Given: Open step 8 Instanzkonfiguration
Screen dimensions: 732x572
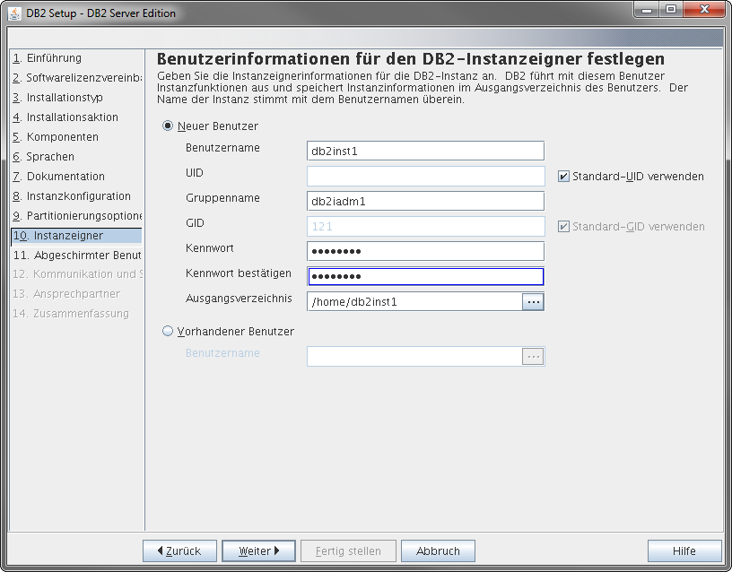Looking at the screenshot, I should click(x=72, y=196).
